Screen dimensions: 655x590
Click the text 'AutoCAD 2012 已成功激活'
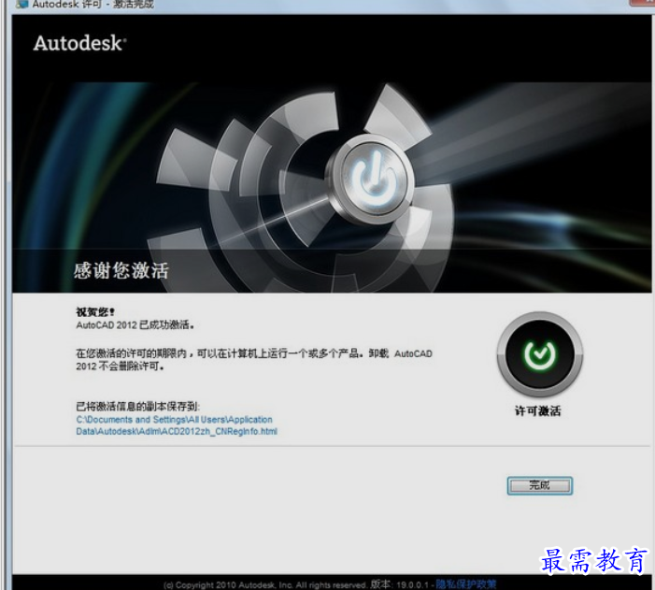[135, 324]
